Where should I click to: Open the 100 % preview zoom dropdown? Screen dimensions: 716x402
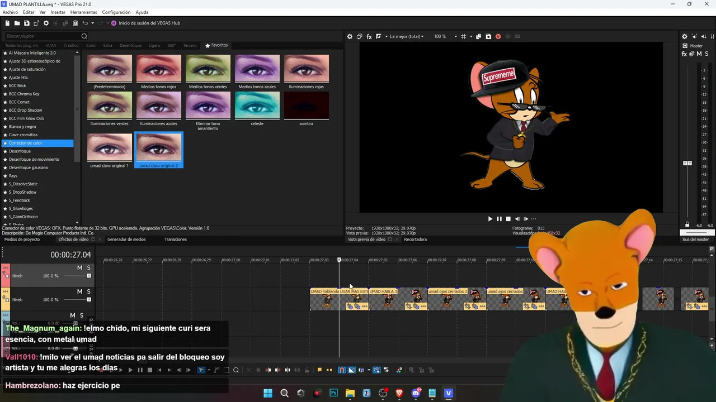(x=445, y=36)
